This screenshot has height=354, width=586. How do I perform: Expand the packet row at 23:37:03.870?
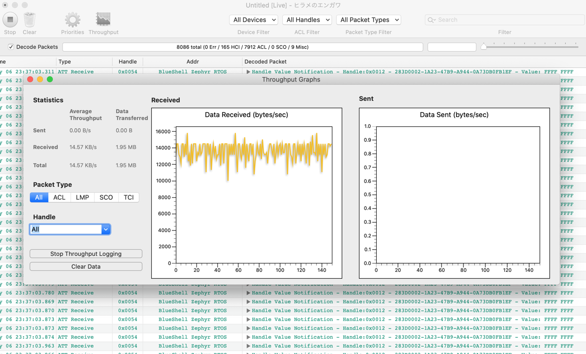tap(248, 310)
